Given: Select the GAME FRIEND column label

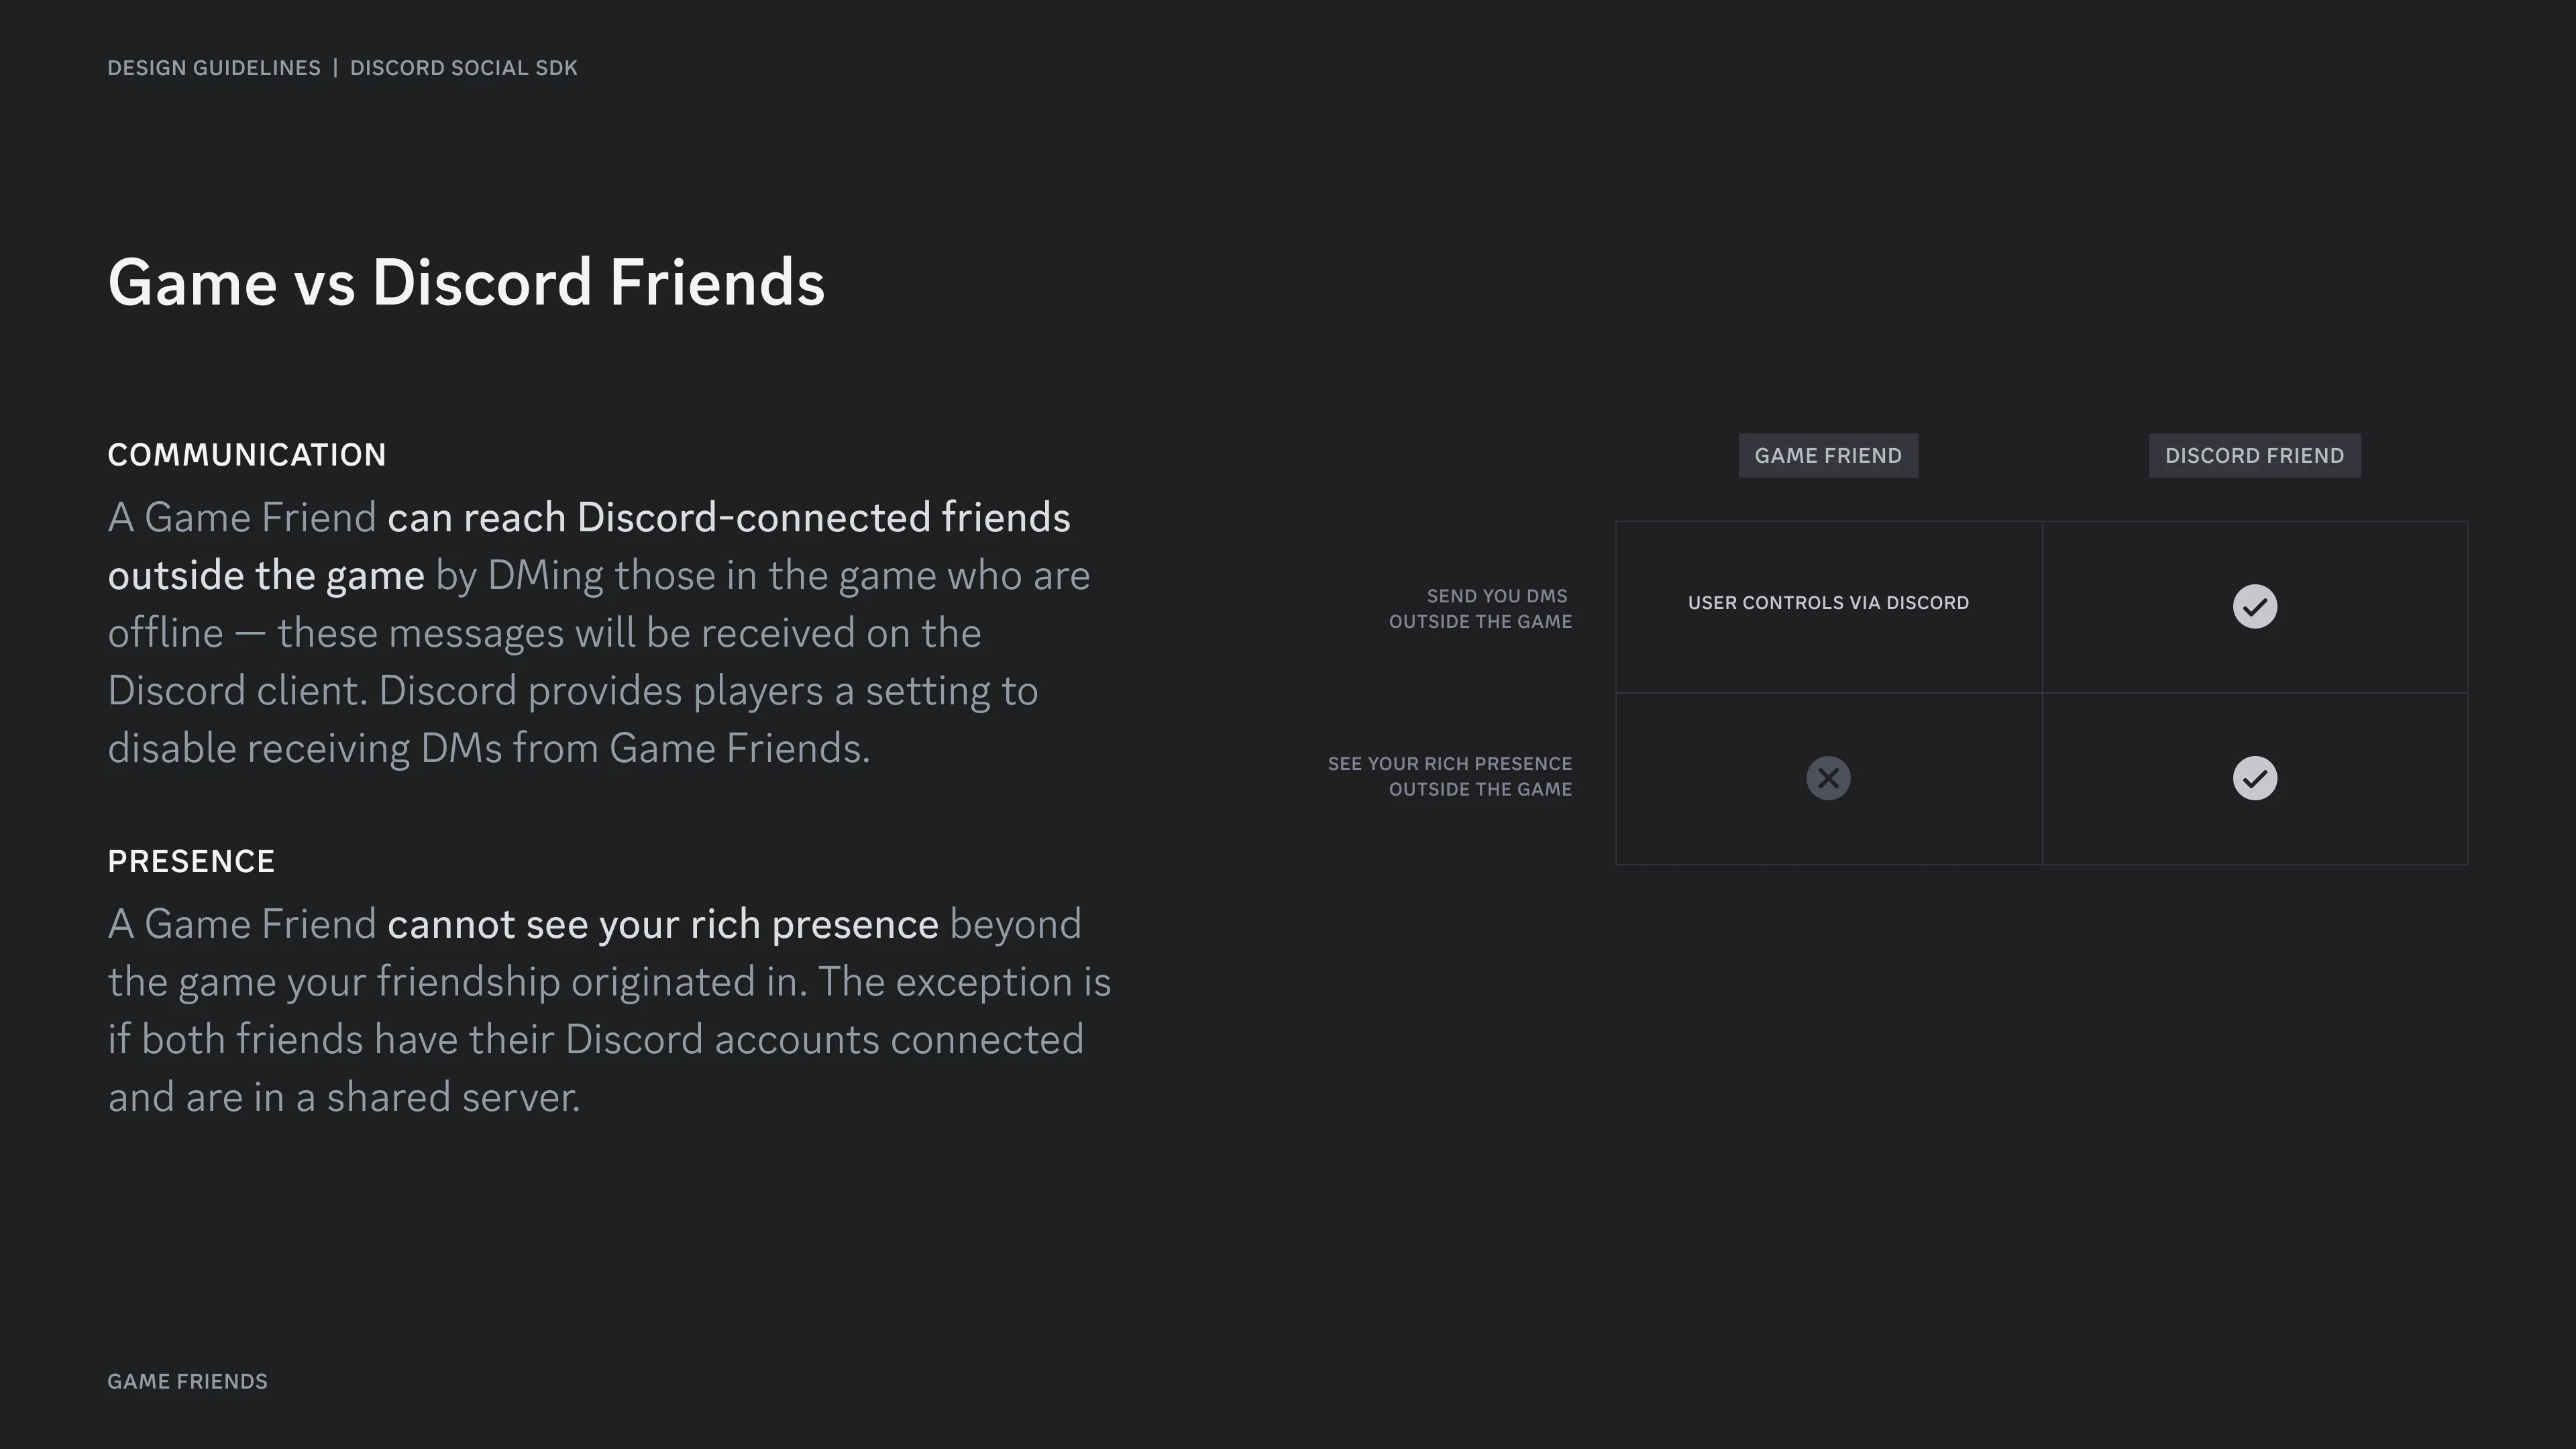Looking at the screenshot, I should (1828, 456).
